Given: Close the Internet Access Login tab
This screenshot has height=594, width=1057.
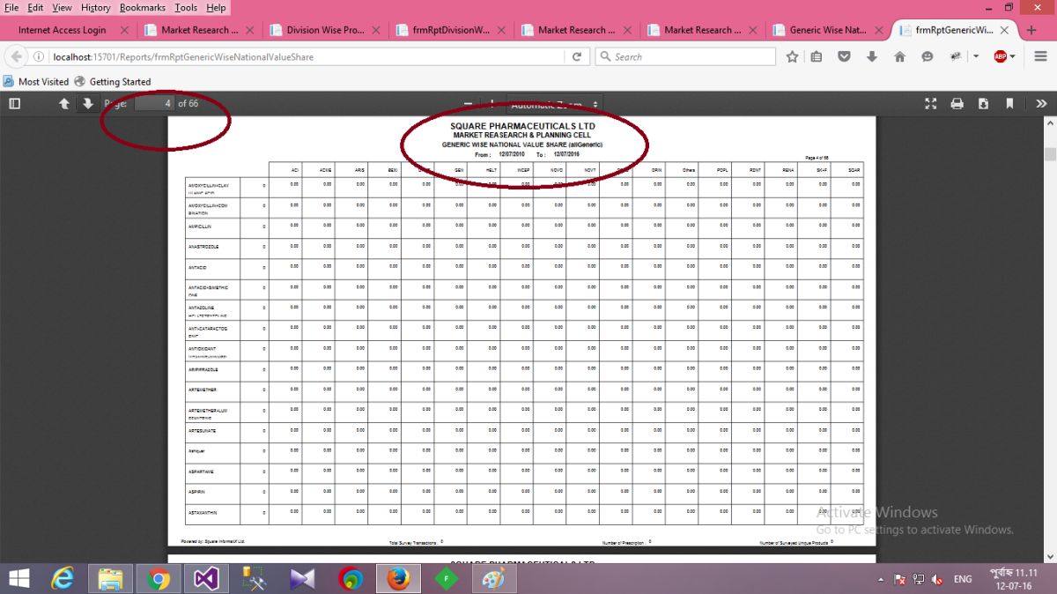Looking at the screenshot, I should [123, 30].
